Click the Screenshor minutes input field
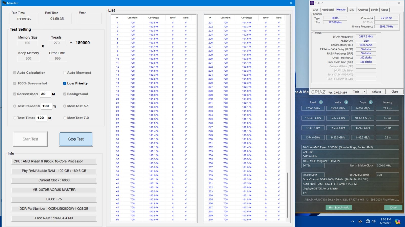405x227 pixels. click(46, 94)
